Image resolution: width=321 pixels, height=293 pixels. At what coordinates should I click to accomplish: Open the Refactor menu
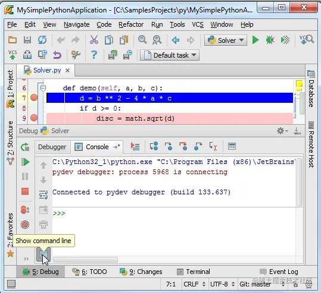(131, 24)
